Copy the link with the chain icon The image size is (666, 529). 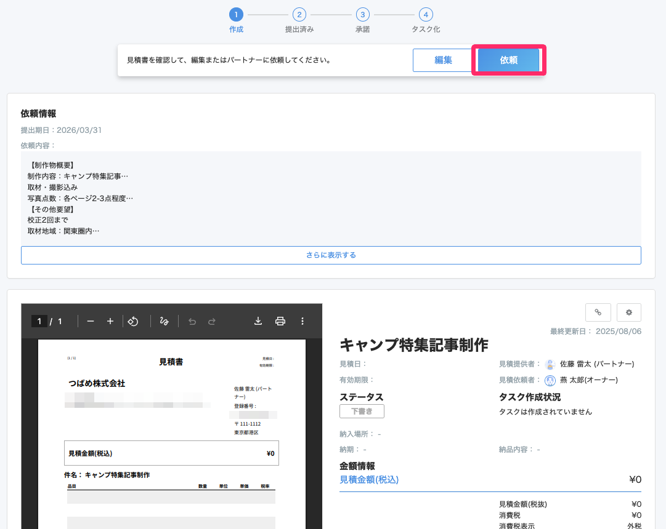tap(598, 312)
